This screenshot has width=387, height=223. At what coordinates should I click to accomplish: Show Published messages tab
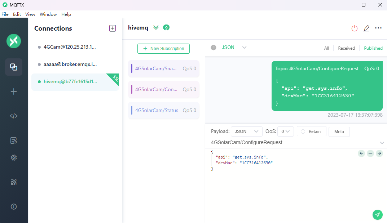pyautogui.click(x=373, y=48)
